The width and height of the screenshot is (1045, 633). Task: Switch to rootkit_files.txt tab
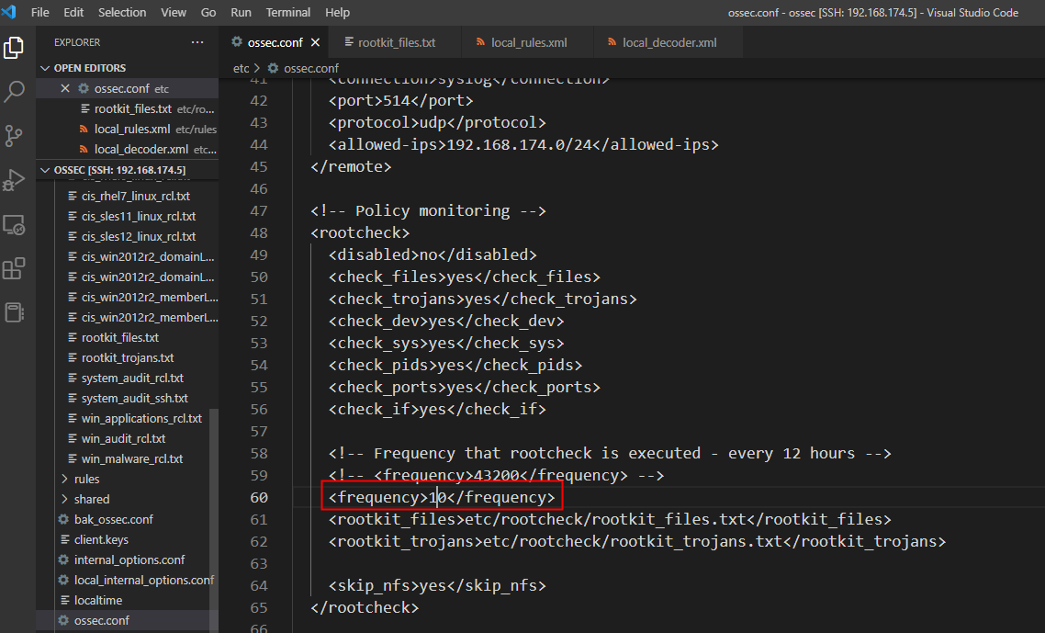(397, 42)
